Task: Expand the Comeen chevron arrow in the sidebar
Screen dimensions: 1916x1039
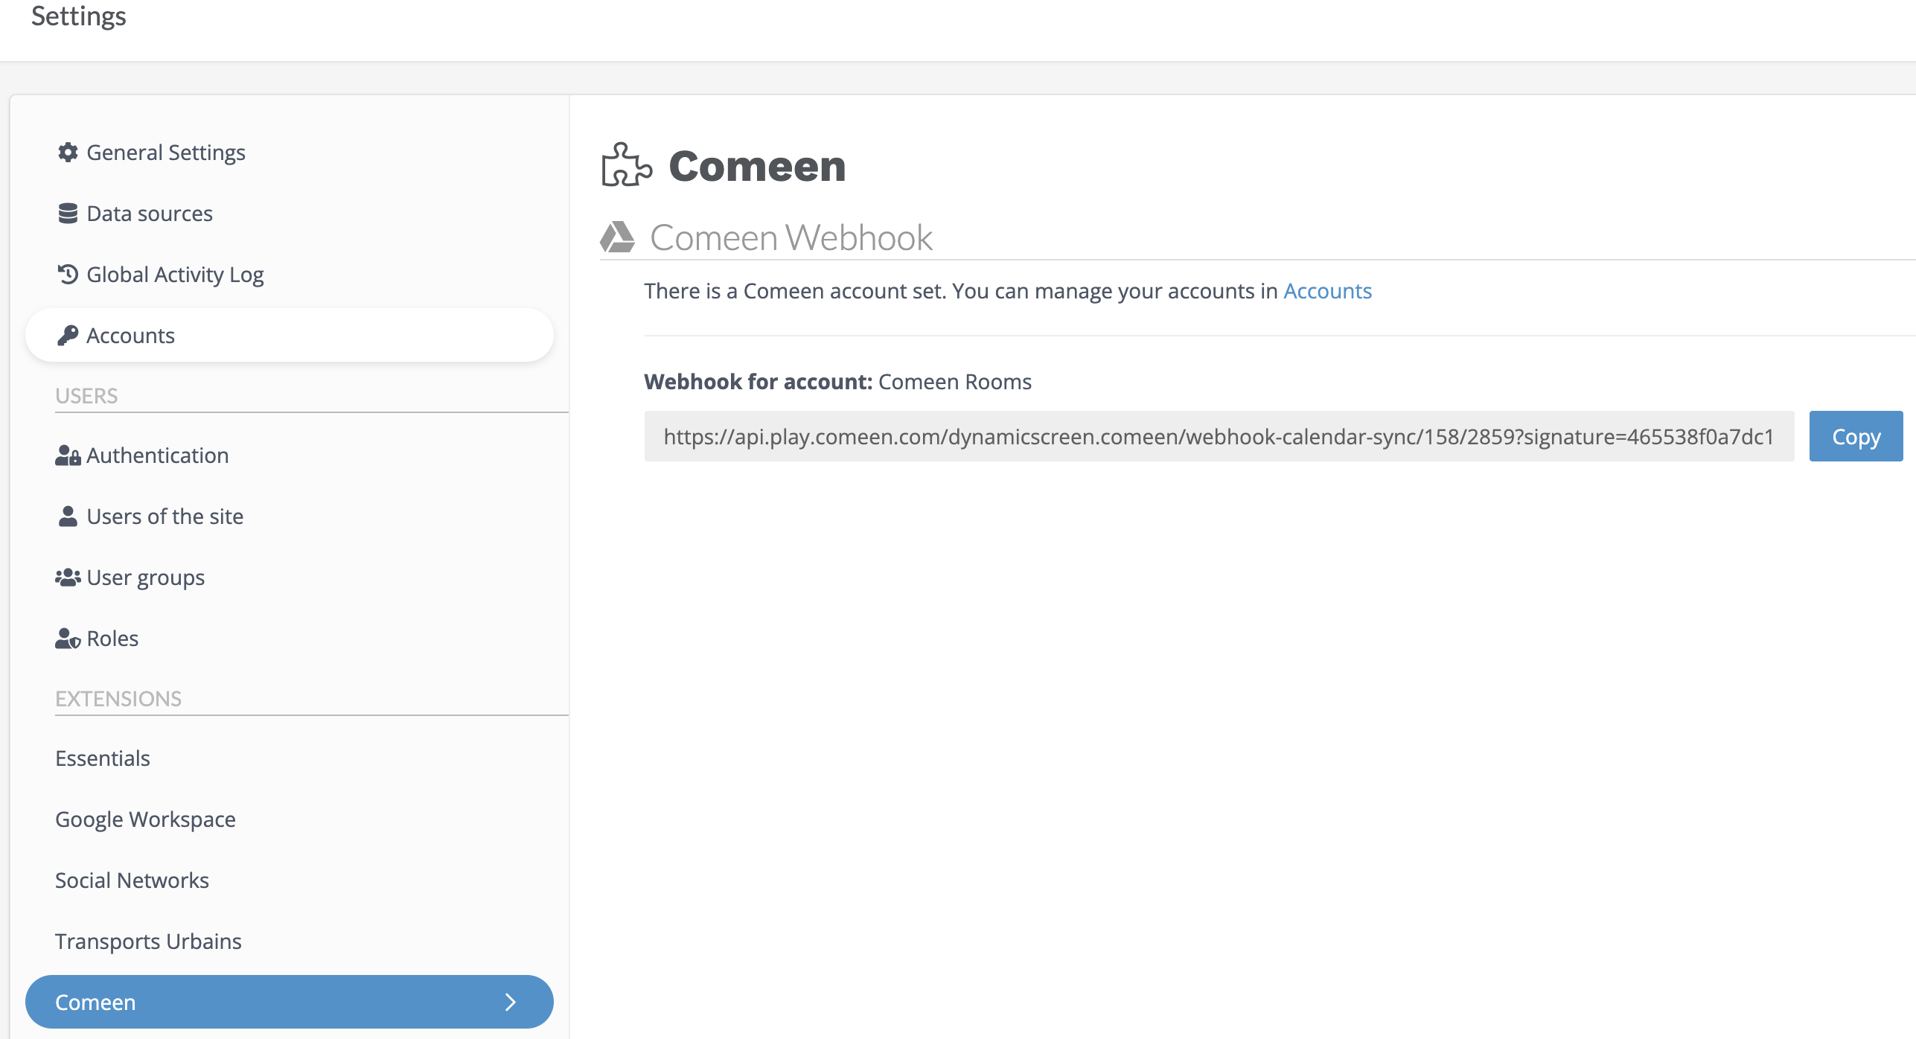Action: 511,1002
